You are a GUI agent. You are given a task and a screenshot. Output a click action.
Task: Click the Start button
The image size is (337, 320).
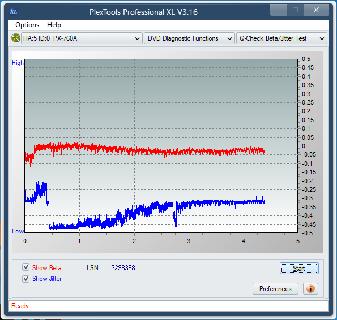coord(299,269)
